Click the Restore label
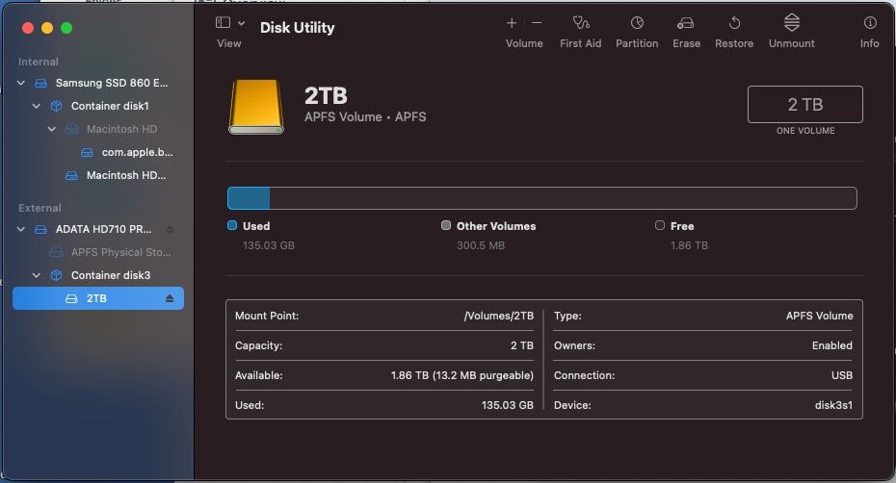Screen dimensions: 896x483 tap(734, 43)
